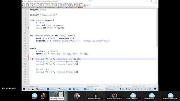This screenshot has width=180, height=101.
Task: Open Function List panel icon
Action: (x=73, y=5)
